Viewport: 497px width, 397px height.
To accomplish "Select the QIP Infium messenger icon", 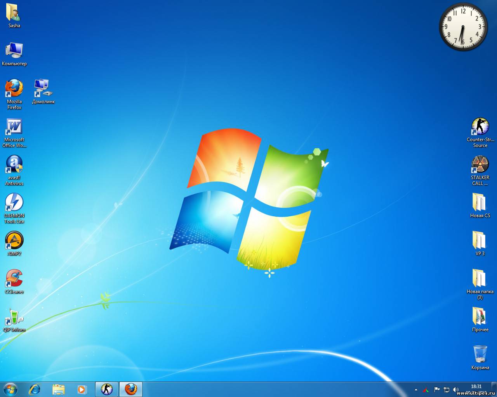I will click(x=14, y=317).
